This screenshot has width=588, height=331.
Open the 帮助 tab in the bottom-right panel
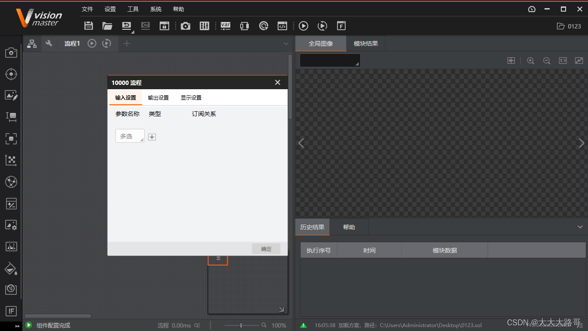[x=349, y=227]
